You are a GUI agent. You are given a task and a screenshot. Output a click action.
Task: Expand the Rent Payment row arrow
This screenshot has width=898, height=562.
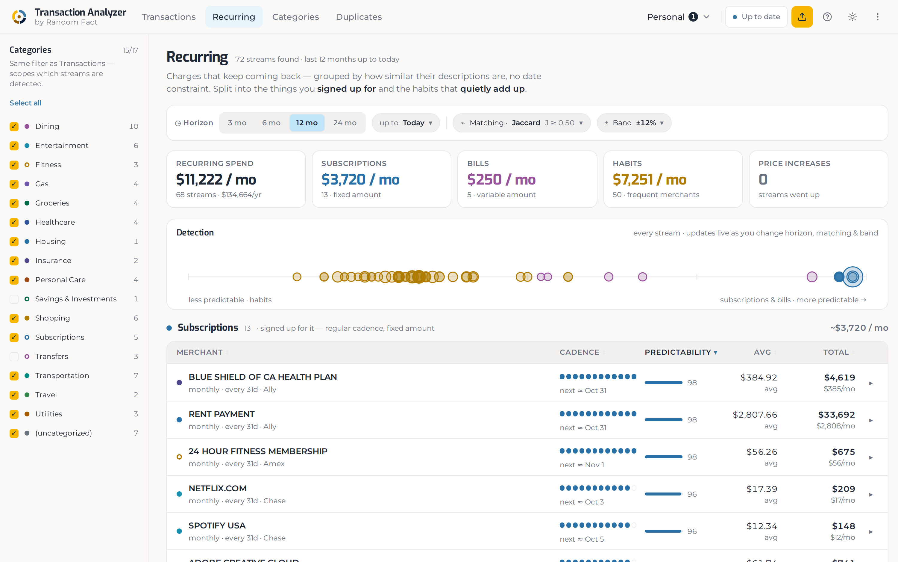[x=870, y=420]
